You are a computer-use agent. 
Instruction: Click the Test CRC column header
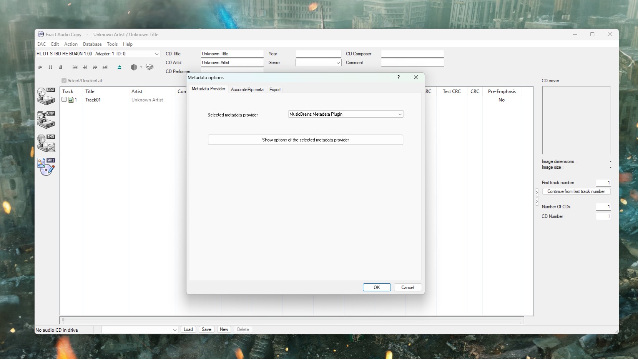(x=452, y=91)
